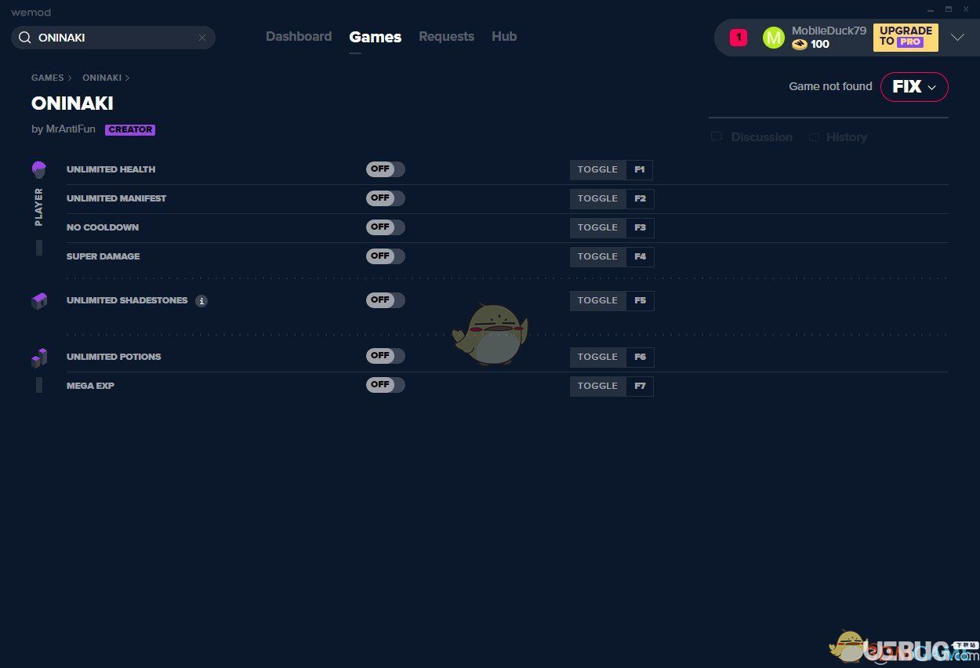Go to the Requests tab

coord(446,37)
